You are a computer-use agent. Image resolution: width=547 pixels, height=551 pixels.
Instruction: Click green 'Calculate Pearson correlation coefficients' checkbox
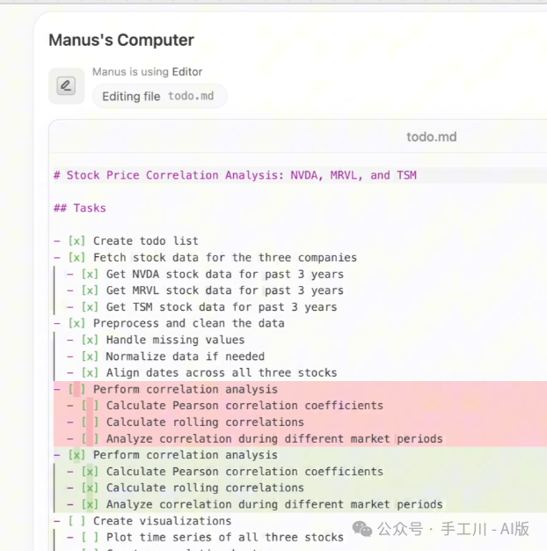[x=90, y=472]
